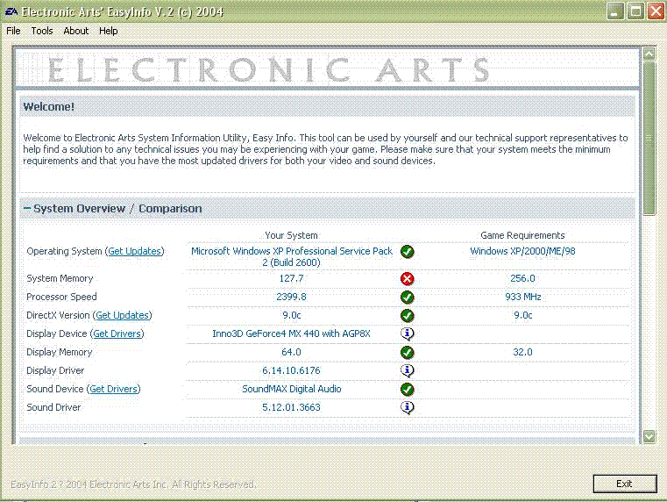Minimize the EasyInfo window
This screenshot has height=502, width=667.
coord(615,11)
